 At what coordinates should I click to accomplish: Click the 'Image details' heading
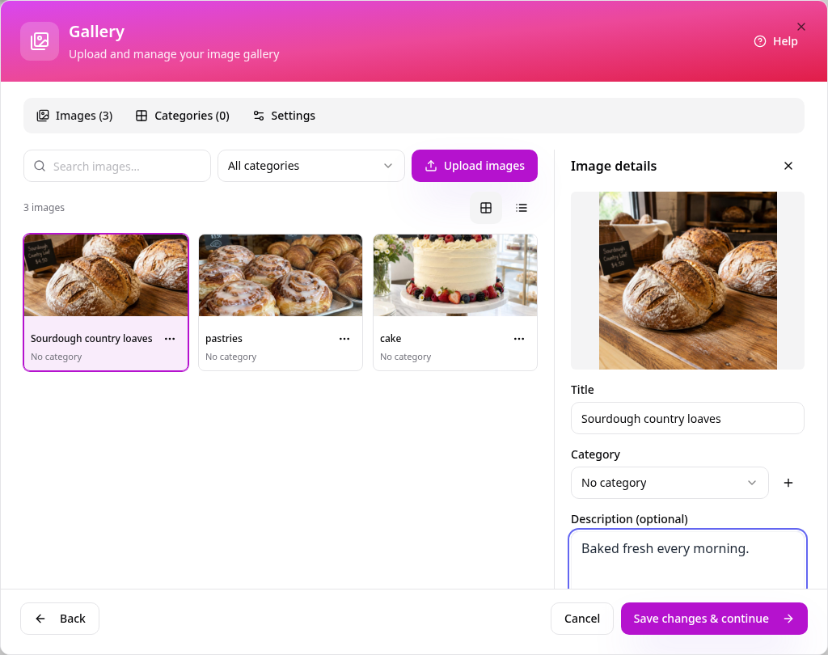pyautogui.click(x=614, y=166)
